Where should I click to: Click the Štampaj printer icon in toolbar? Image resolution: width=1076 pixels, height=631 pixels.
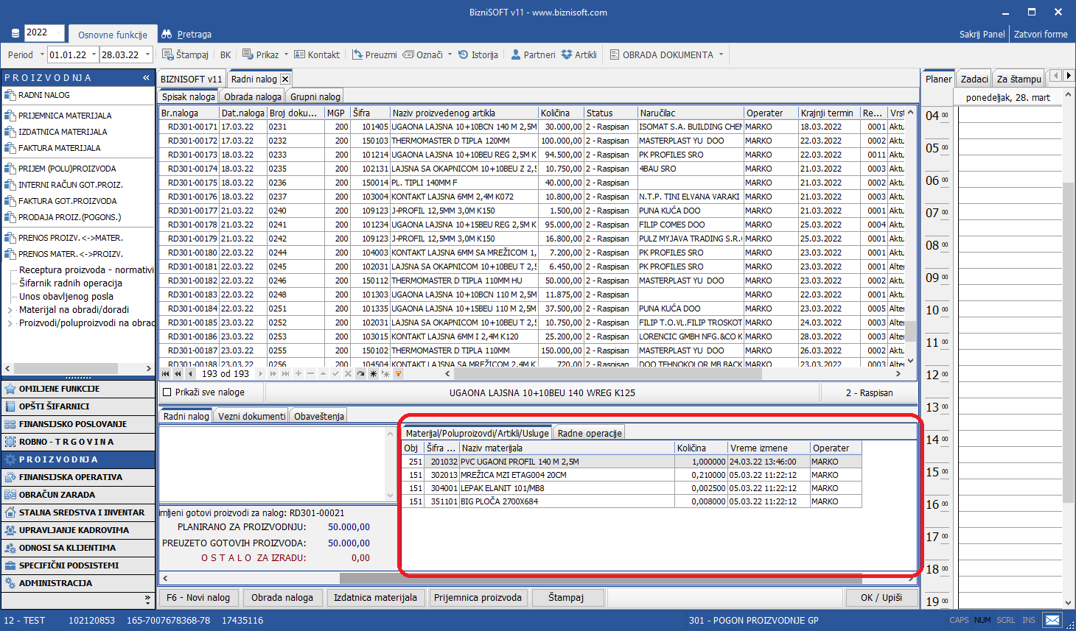(x=167, y=54)
